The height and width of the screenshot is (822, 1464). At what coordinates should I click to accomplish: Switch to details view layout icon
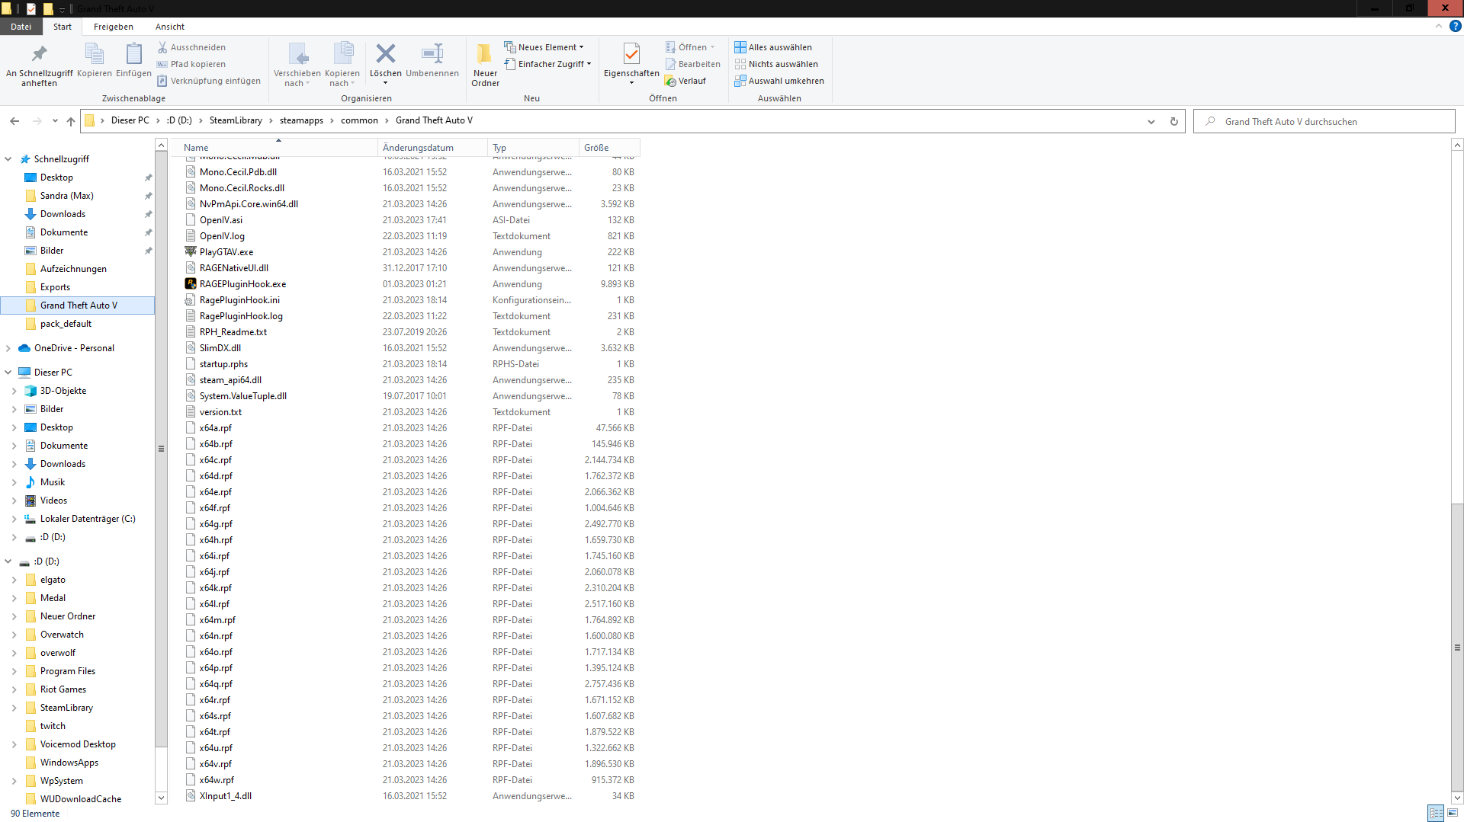coord(1436,813)
